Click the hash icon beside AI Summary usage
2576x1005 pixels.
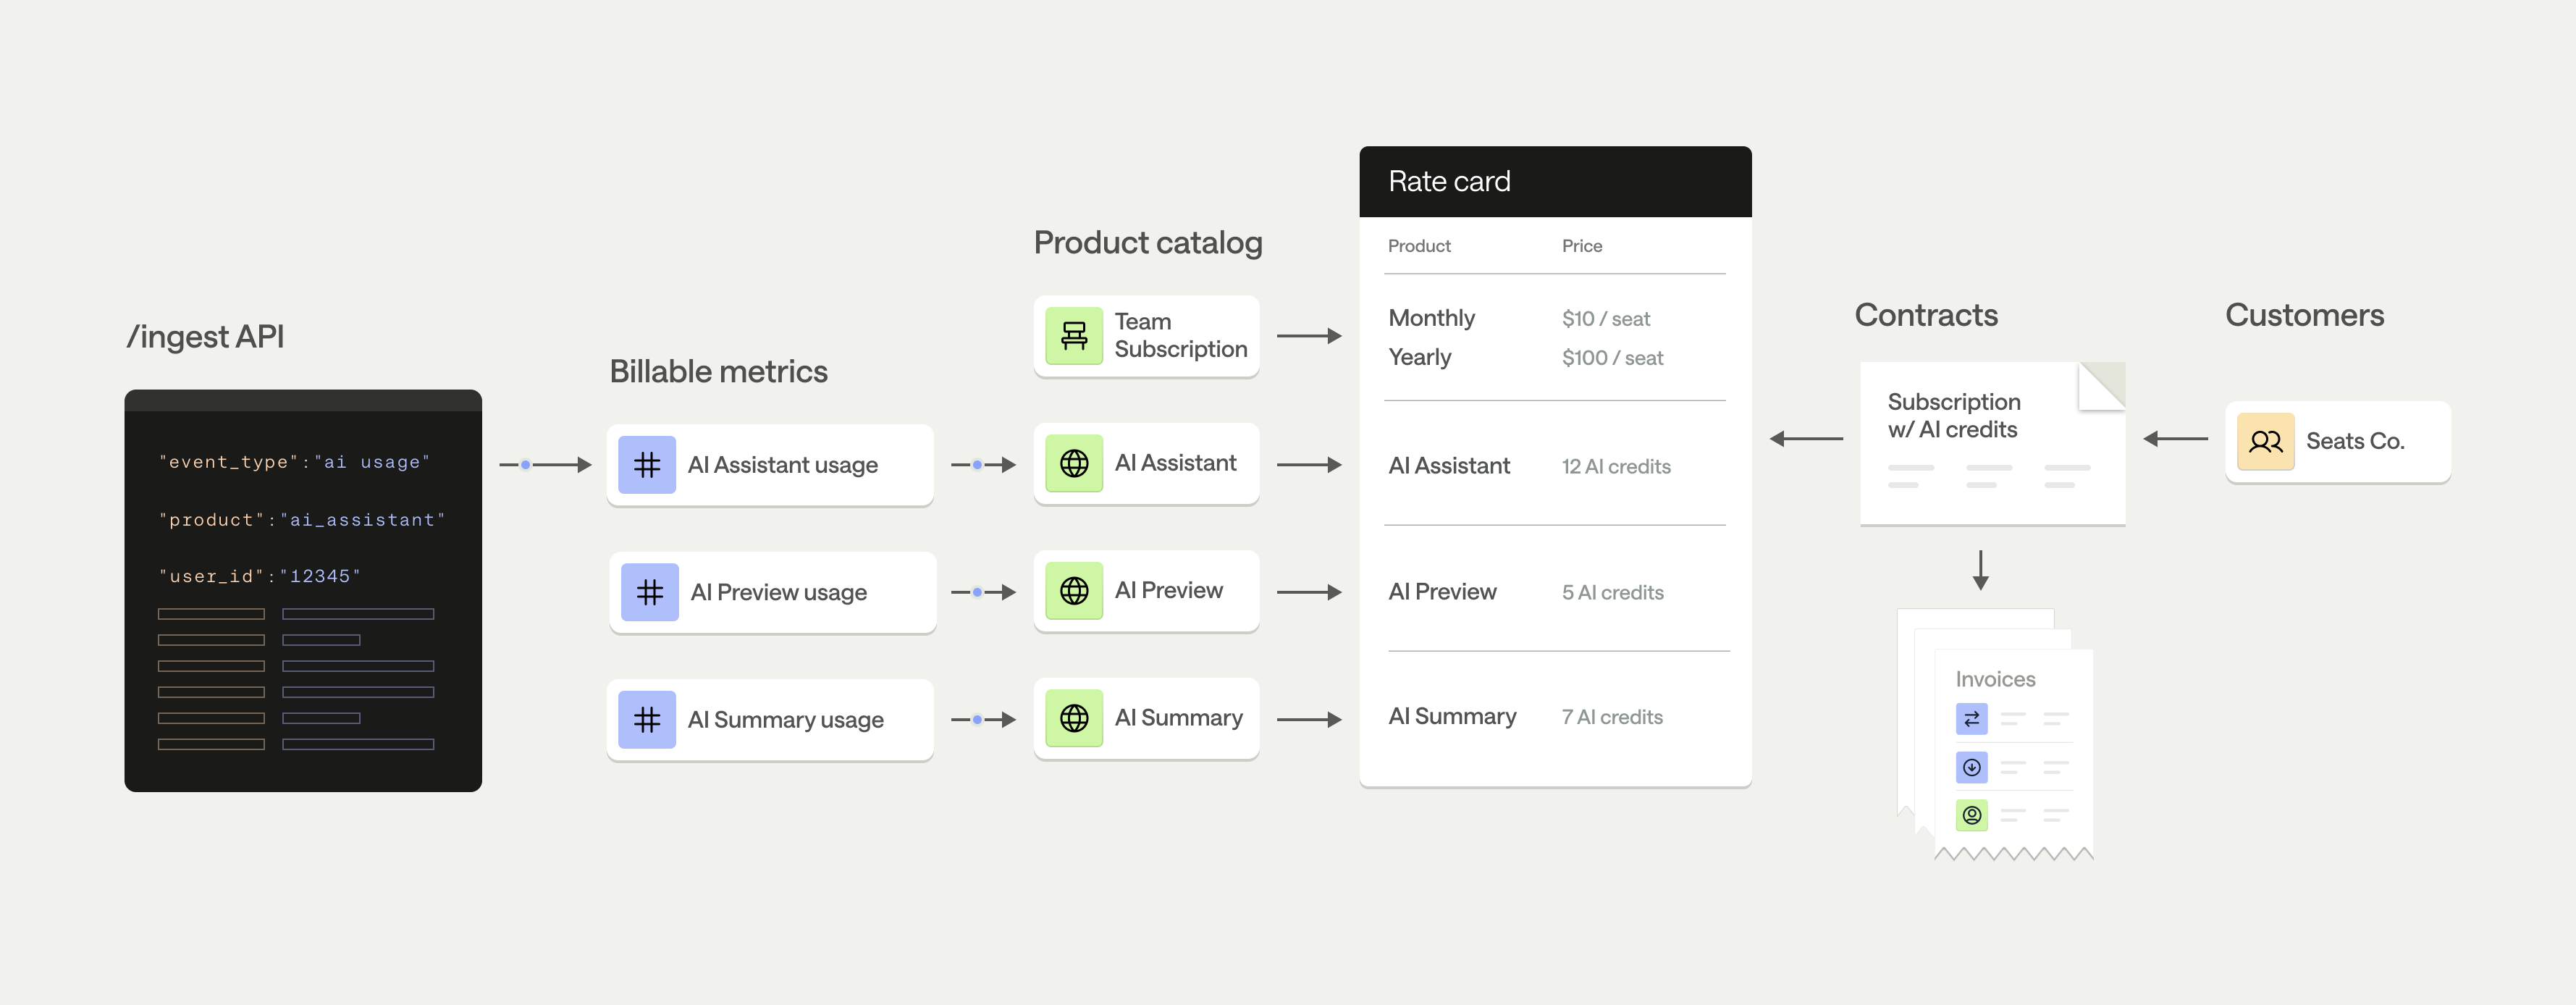click(647, 719)
